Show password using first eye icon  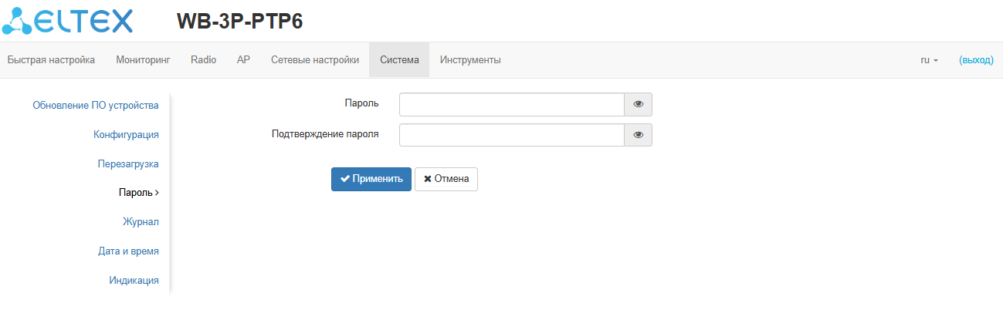638,105
